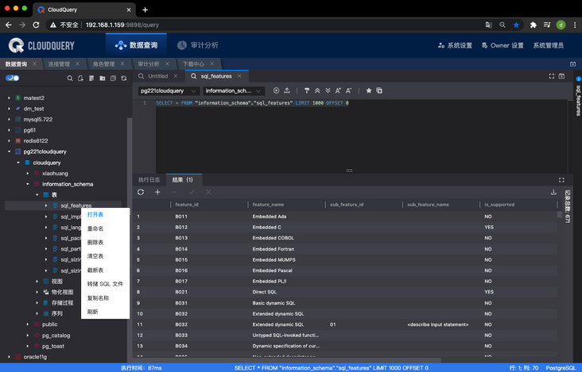Toggle the switch above the database tree
This screenshot has height=372, width=582.
[12, 78]
